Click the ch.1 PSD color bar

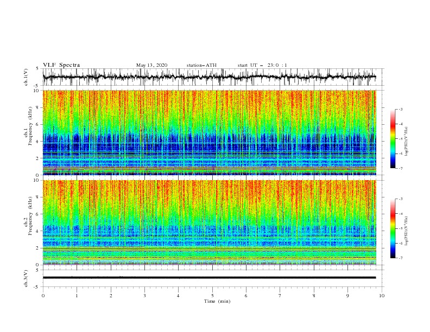click(393, 139)
